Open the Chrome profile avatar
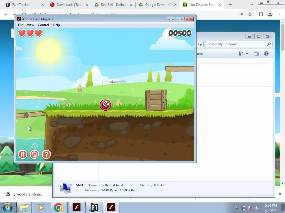 click(270, 14)
